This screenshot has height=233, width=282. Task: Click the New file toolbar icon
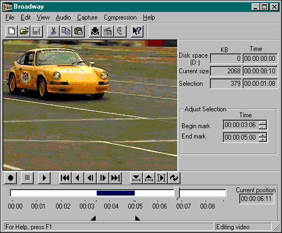pos(11,32)
